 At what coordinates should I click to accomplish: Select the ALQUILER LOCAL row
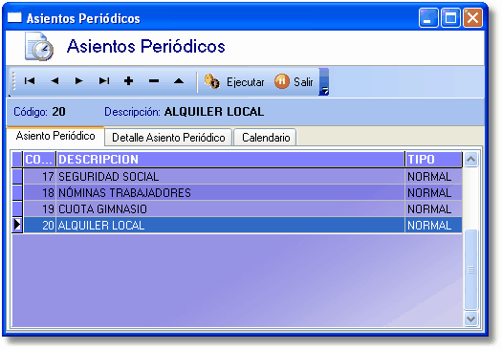pos(237,226)
